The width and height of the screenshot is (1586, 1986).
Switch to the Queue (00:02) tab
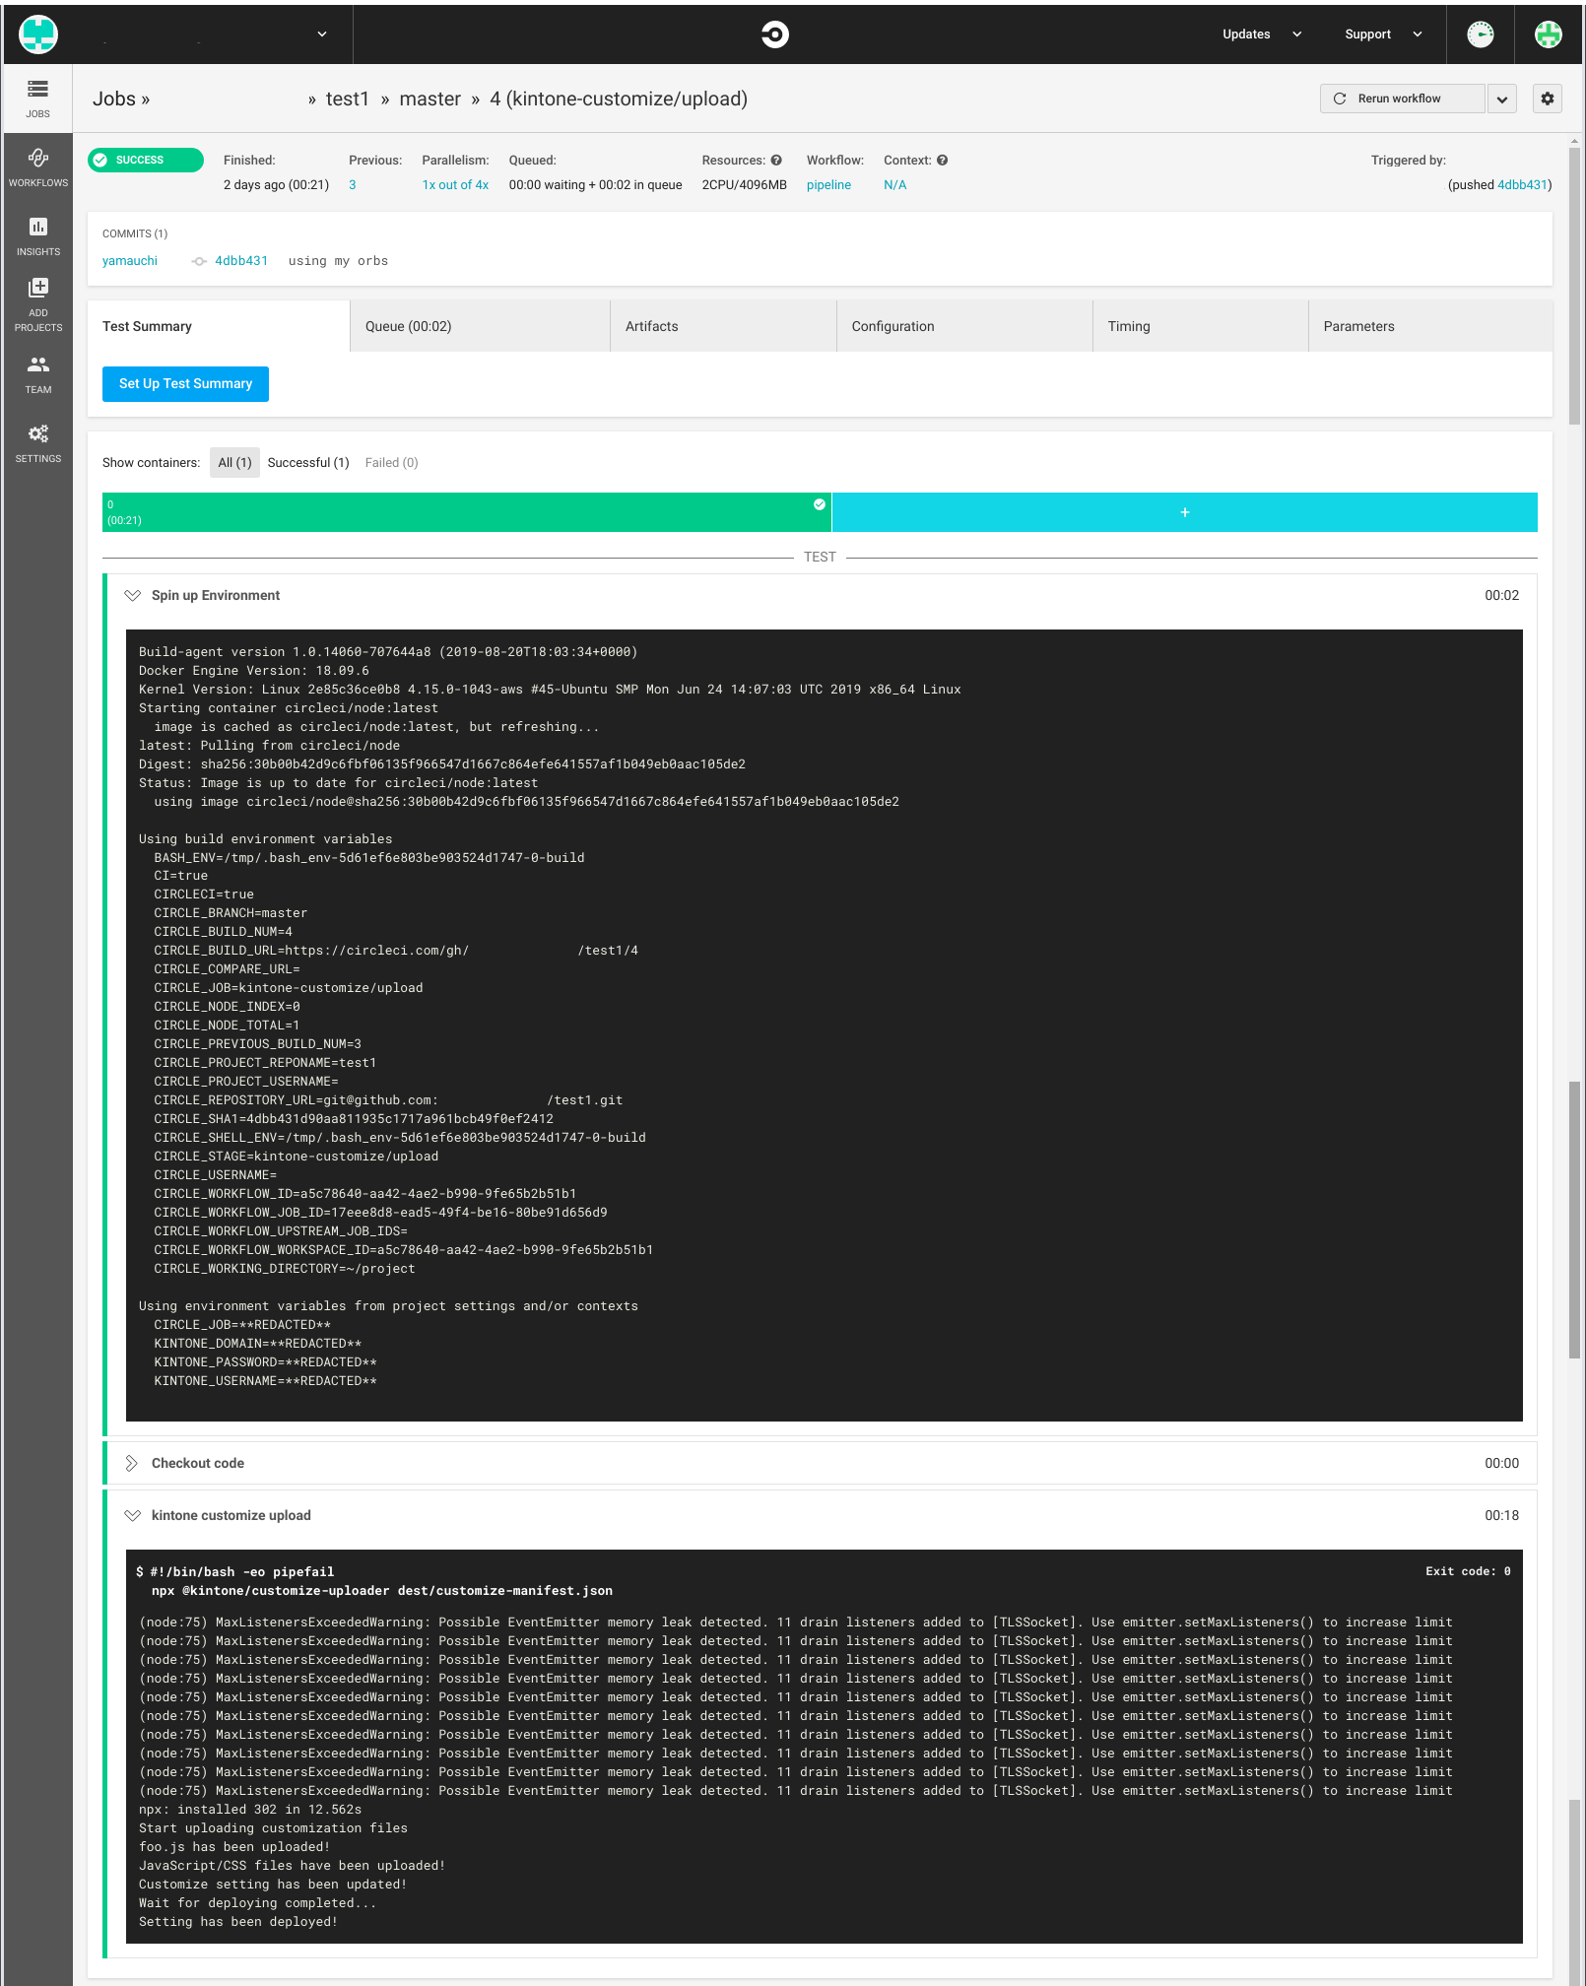pyautogui.click(x=480, y=326)
